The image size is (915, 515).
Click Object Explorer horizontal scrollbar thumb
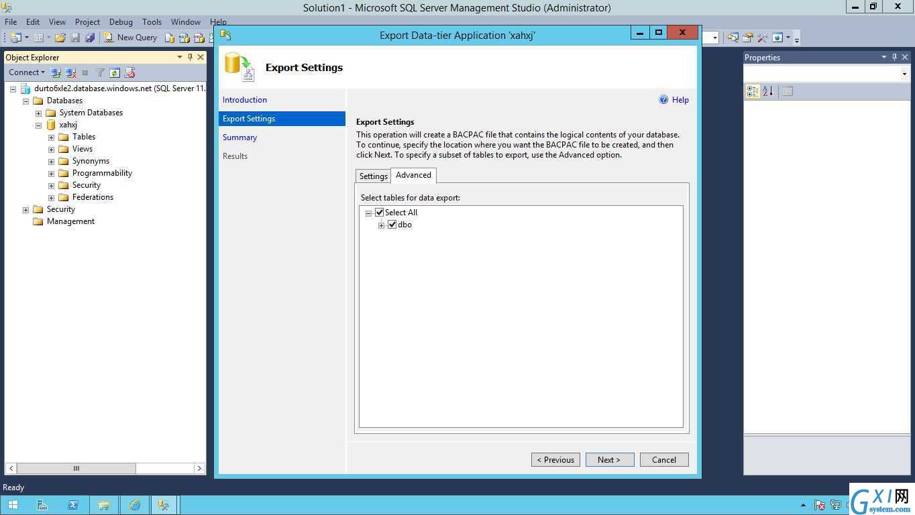pyautogui.click(x=76, y=468)
